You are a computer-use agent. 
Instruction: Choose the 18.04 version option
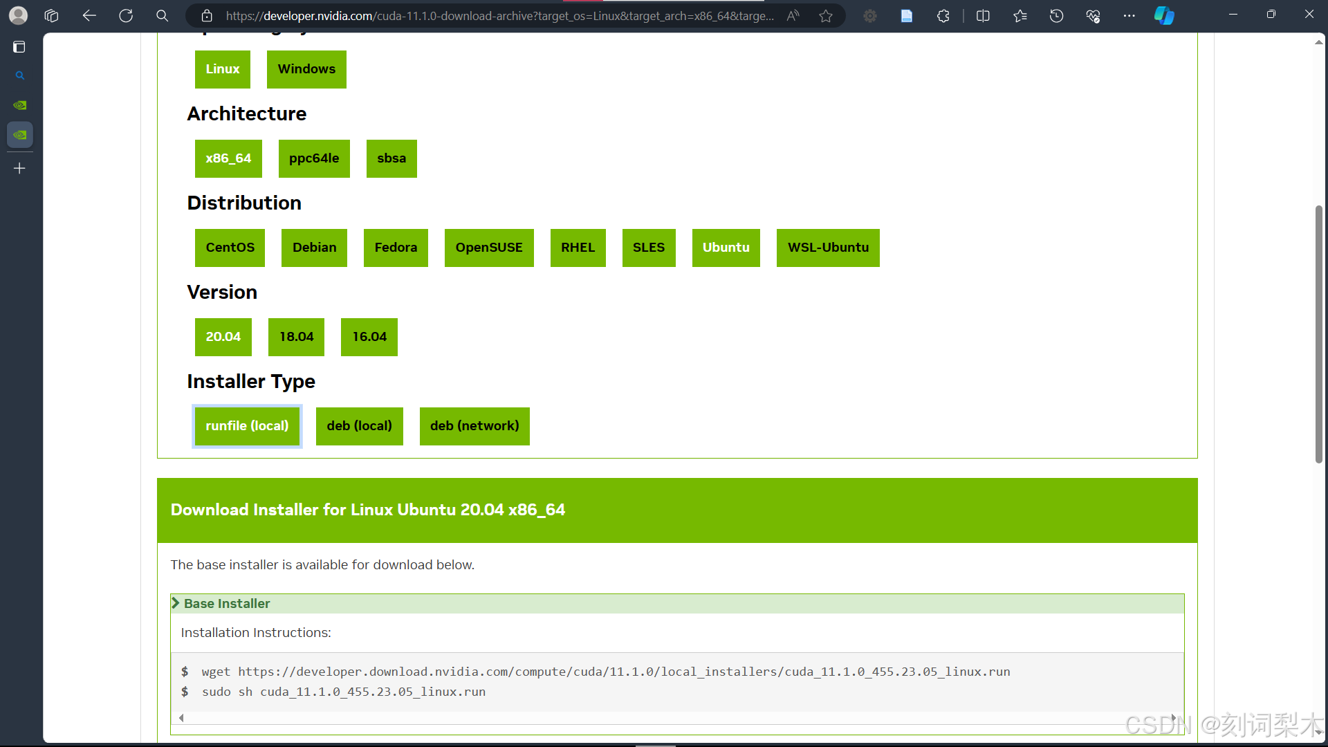pyautogui.click(x=296, y=337)
